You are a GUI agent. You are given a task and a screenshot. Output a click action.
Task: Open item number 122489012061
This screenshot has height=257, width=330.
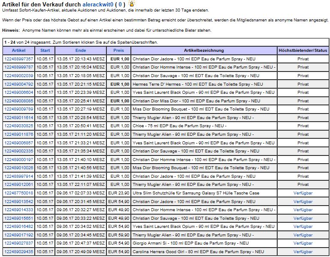19,185
